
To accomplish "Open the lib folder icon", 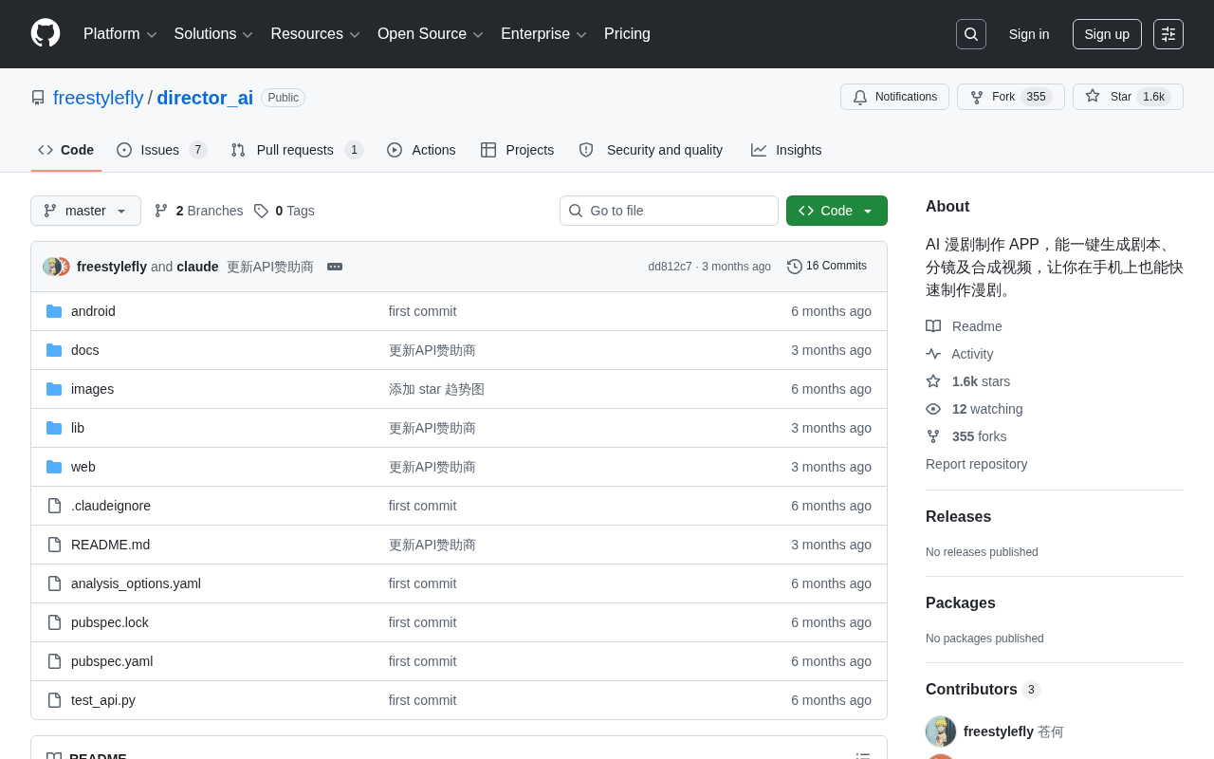I will [x=54, y=428].
